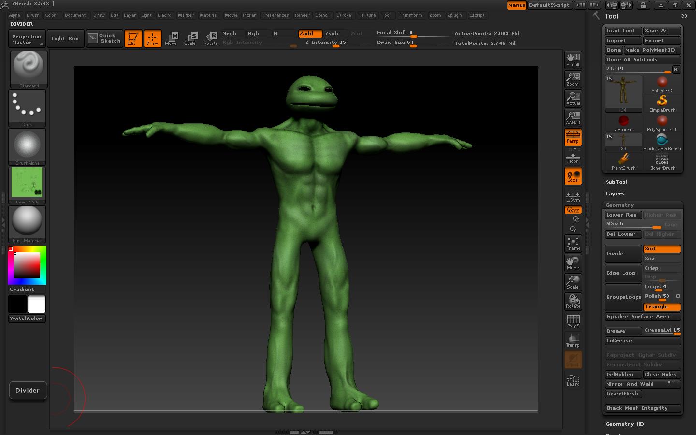Select the PolySphere_1 tool

[662, 123]
